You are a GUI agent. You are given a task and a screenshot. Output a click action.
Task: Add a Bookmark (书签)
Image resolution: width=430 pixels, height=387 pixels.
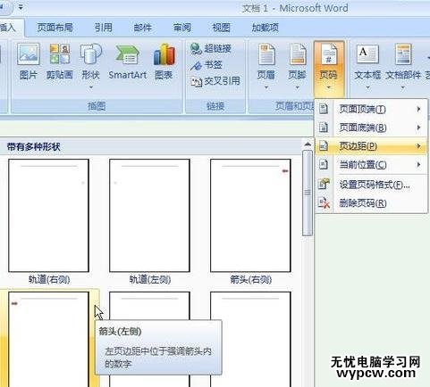207,65
